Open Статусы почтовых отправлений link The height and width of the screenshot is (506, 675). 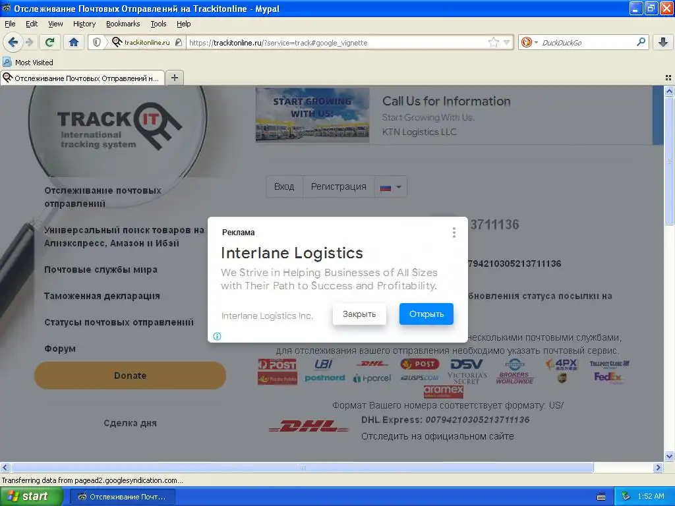119,322
